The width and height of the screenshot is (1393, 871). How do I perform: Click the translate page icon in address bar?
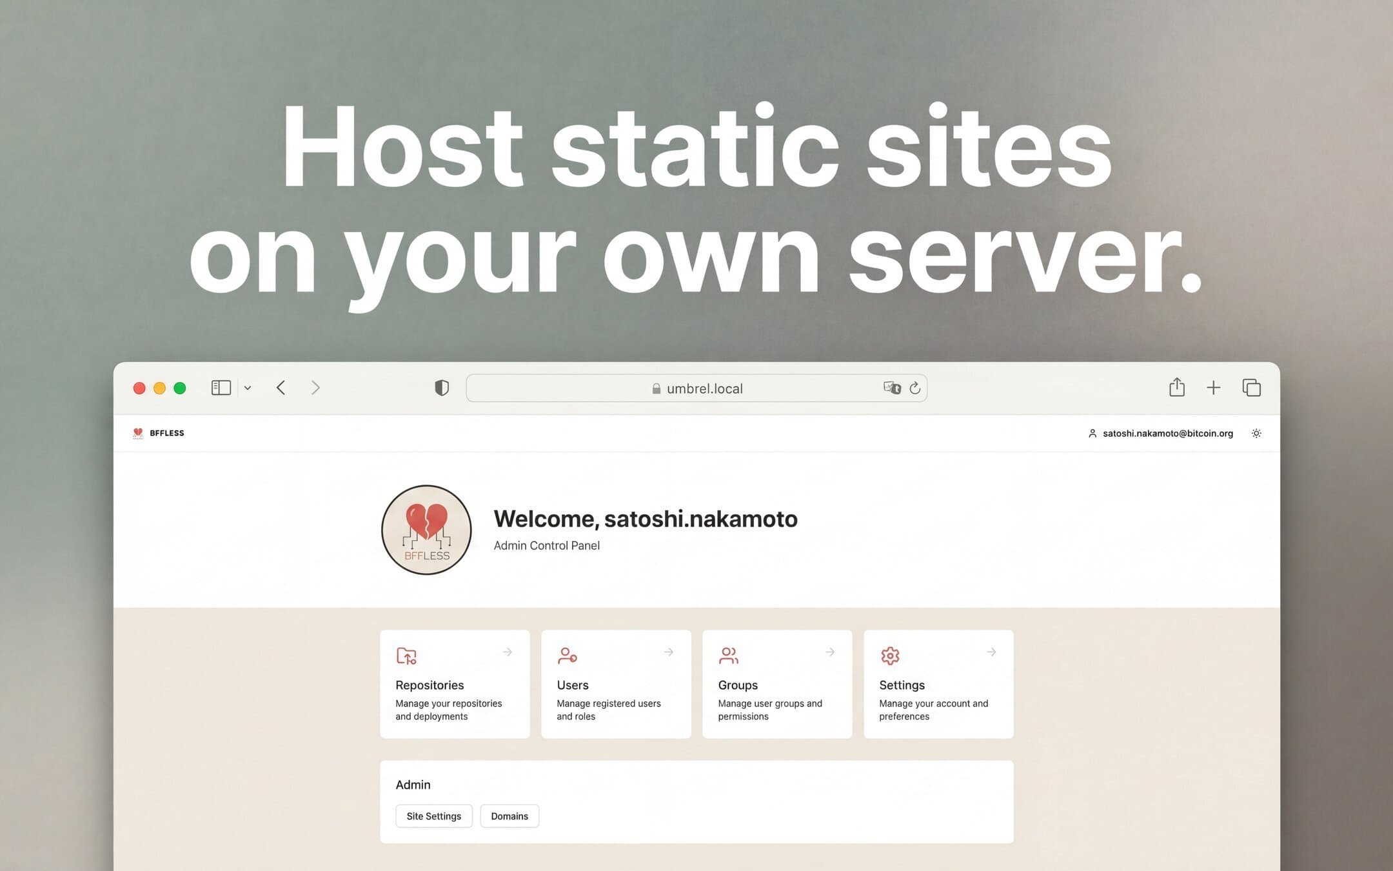point(892,388)
